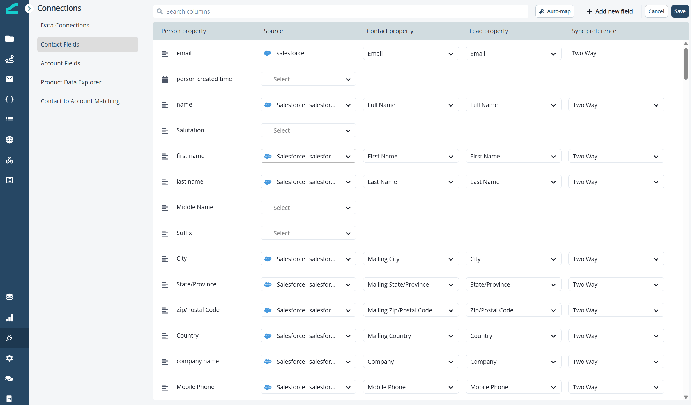
Task: Click the Salesforce cloud icon in email row
Action: (268, 53)
